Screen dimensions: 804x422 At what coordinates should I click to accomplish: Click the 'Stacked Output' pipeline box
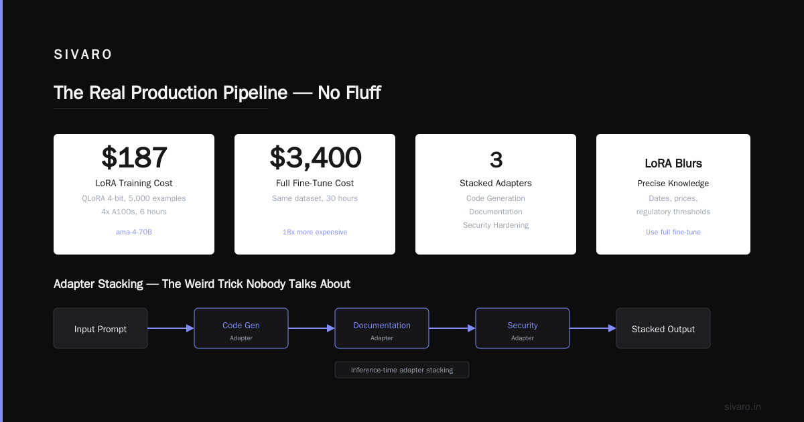(663, 328)
